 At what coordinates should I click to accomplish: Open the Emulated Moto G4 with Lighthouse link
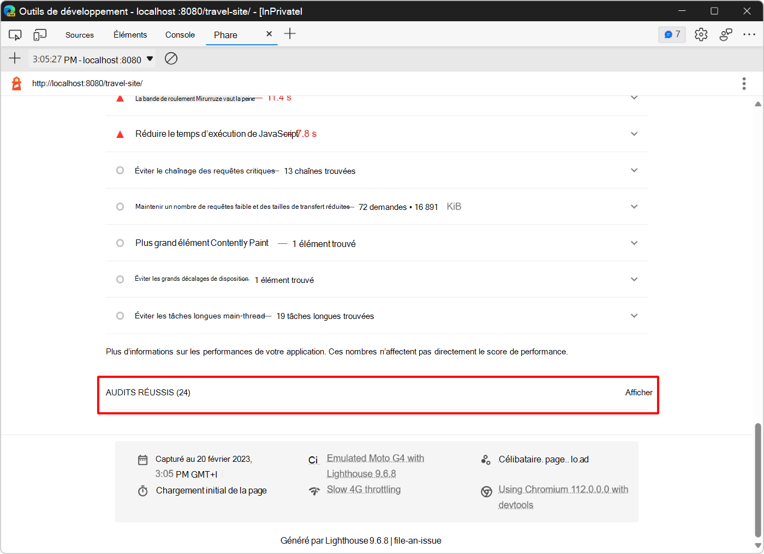[x=375, y=466]
